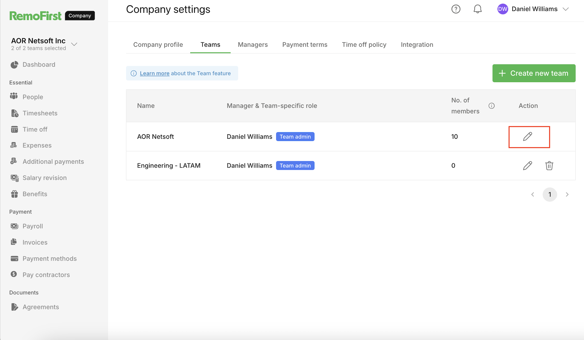Go to Benefits page
This screenshot has height=340, width=584.
tap(35, 194)
